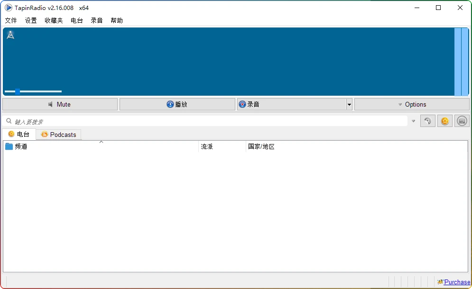Open the 频道 folder icon
The width and height of the screenshot is (472, 289).
(x=9, y=146)
